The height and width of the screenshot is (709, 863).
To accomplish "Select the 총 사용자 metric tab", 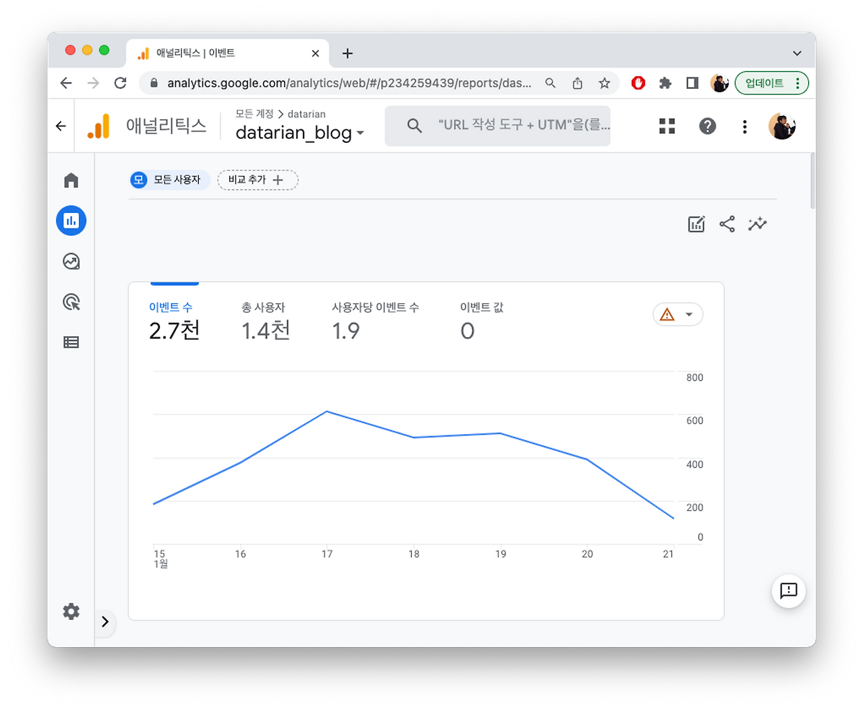I will point(266,321).
